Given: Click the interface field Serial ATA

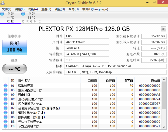Looking at the screenshot, I should tap(87, 48).
